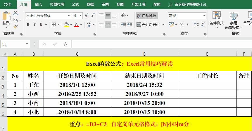Select row 4 header

pos(4,94)
